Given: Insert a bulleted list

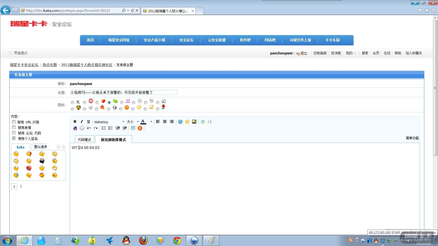Looking at the screenshot, I should tap(111, 128).
